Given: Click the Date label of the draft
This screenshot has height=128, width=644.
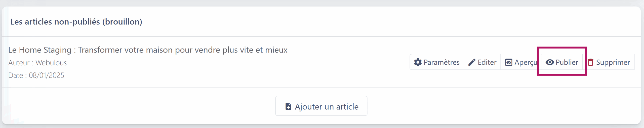Looking at the screenshot, I should [x=16, y=75].
